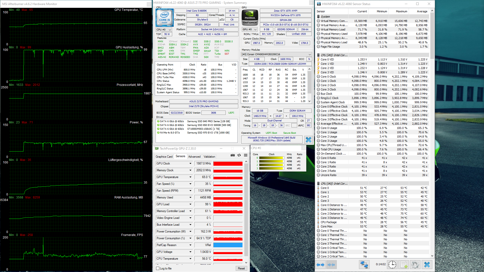This screenshot has height=272, width=484.
Task: Click GPU-Z screenshot camera icon
Action: pyautogui.click(x=232, y=155)
